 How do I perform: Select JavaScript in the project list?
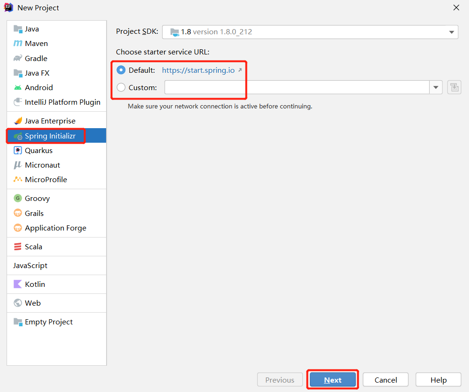coord(30,266)
